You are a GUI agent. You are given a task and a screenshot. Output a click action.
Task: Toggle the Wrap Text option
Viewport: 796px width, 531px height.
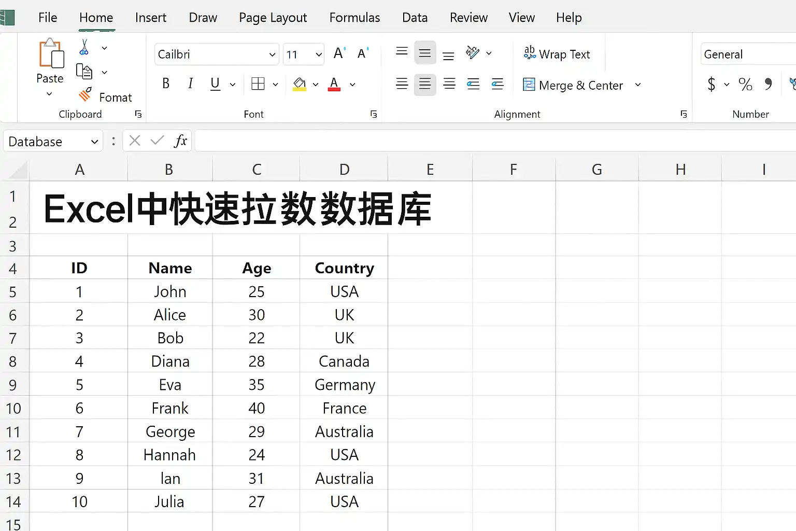tap(557, 54)
